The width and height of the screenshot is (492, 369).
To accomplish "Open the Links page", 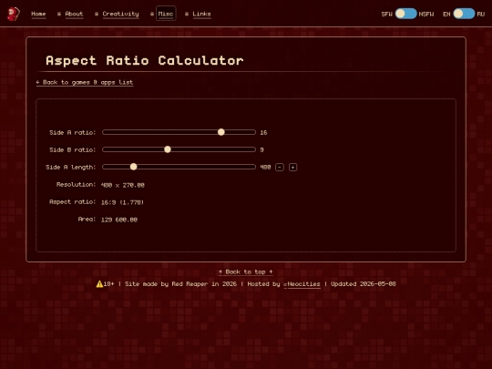I will click(x=201, y=14).
